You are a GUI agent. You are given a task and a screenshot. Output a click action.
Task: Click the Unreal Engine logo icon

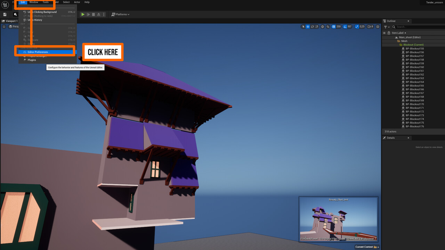point(5,5)
